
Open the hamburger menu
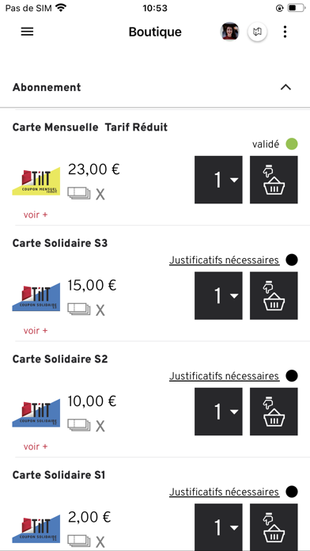[x=27, y=32]
